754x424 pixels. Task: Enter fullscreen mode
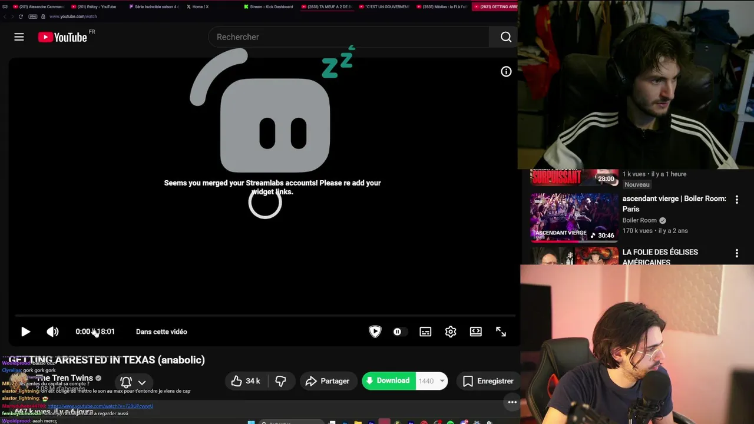[501, 332]
